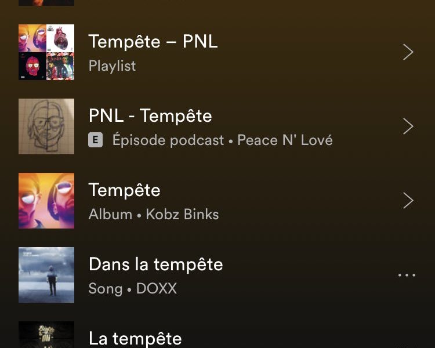
Task: Click the 'Album • Kobz Binks' subtitle
Action: (x=154, y=215)
